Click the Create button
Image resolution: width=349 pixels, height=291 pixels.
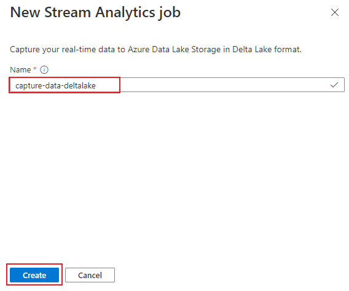pos(34,275)
